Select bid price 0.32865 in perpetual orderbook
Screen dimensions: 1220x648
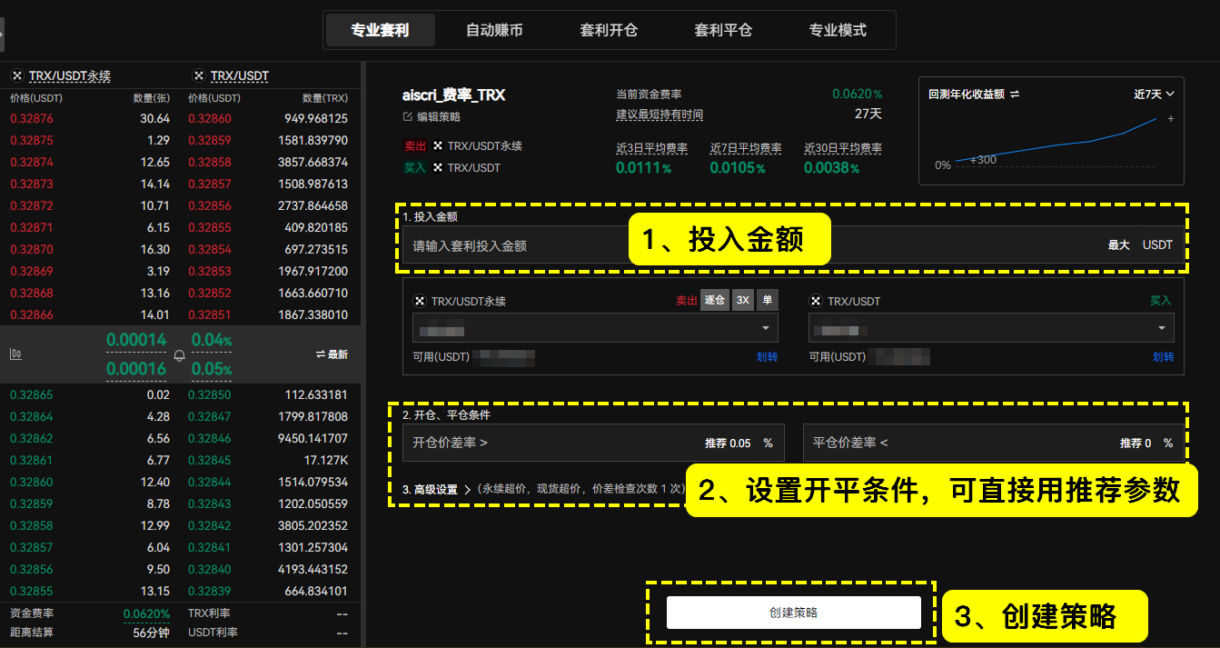[32, 395]
